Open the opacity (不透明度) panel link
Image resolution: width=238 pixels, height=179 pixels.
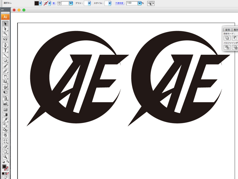pos(120,3)
